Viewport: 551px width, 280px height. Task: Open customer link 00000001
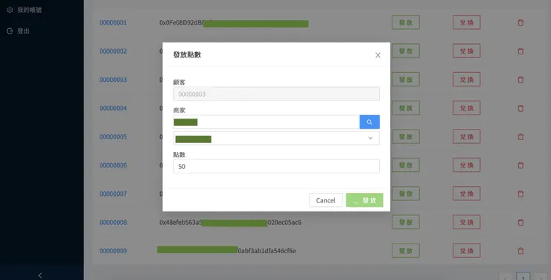pyautogui.click(x=113, y=22)
